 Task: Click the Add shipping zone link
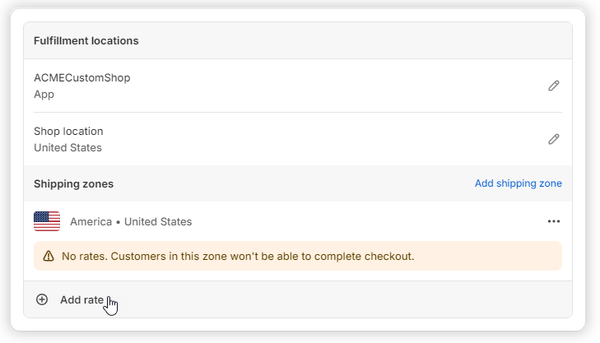pos(518,183)
